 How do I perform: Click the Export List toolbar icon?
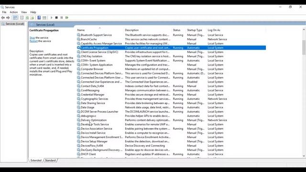coord(32,18)
